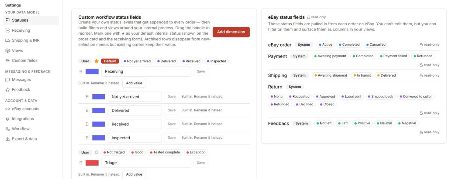Click Save next to Delivered value field

coord(172,110)
